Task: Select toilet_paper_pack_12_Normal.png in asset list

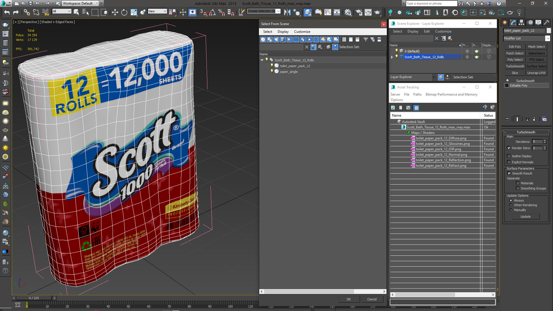Action: (441, 155)
